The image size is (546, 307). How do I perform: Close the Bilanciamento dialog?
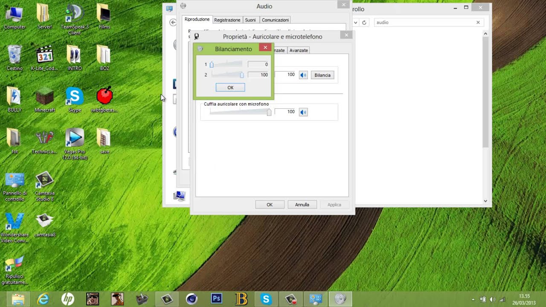click(265, 47)
